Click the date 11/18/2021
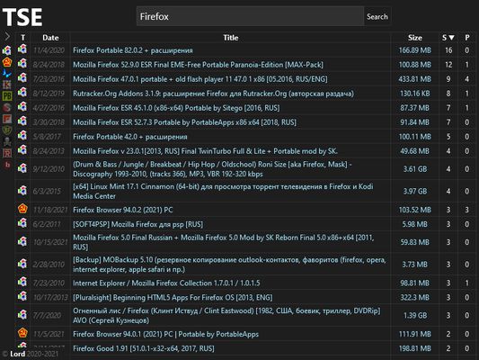The width and height of the screenshot is (479, 360). tap(50, 210)
